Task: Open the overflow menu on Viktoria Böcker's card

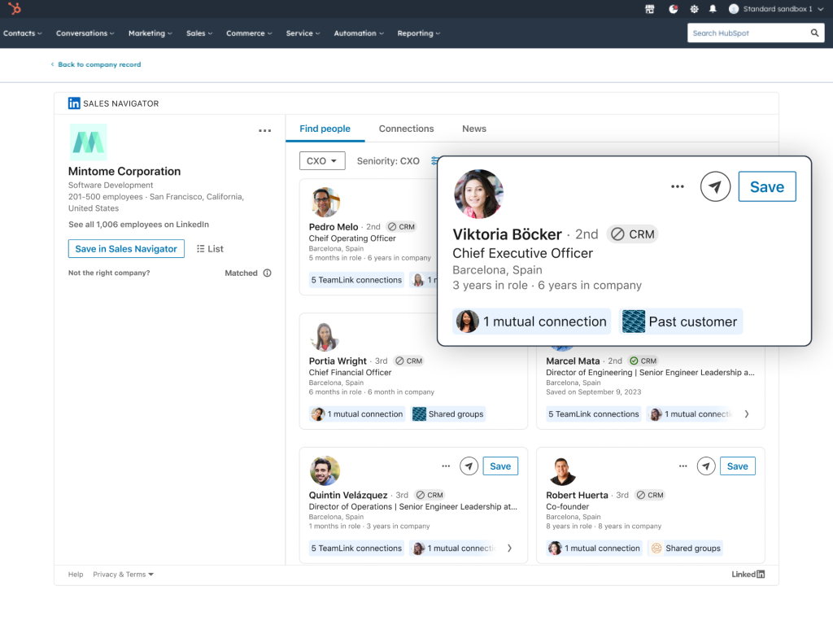Action: [x=678, y=186]
